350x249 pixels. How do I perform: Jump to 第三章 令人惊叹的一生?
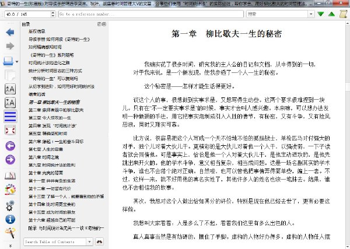click(50, 118)
